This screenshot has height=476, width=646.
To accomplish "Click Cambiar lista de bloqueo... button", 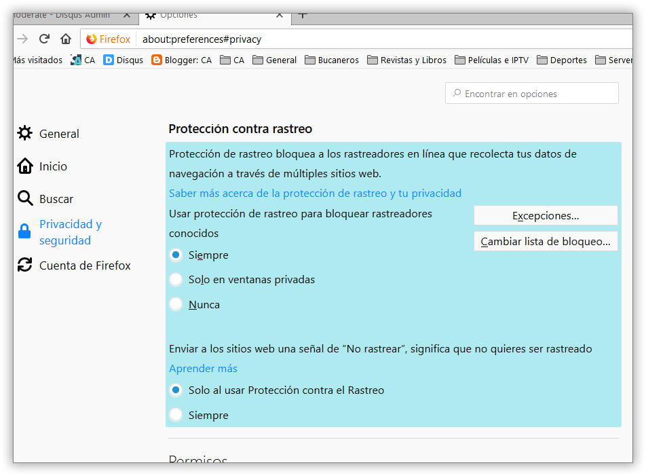I will click(546, 241).
